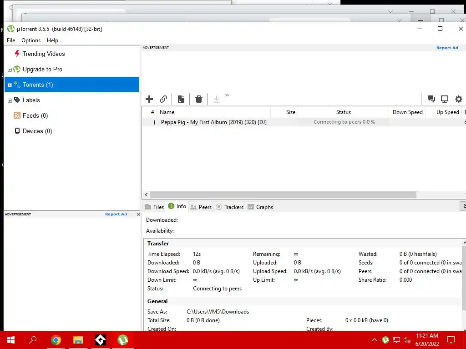Viewport: 466px width, 349px height.
Task: Click the Share Ratio value 0.000
Action: (405, 280)
